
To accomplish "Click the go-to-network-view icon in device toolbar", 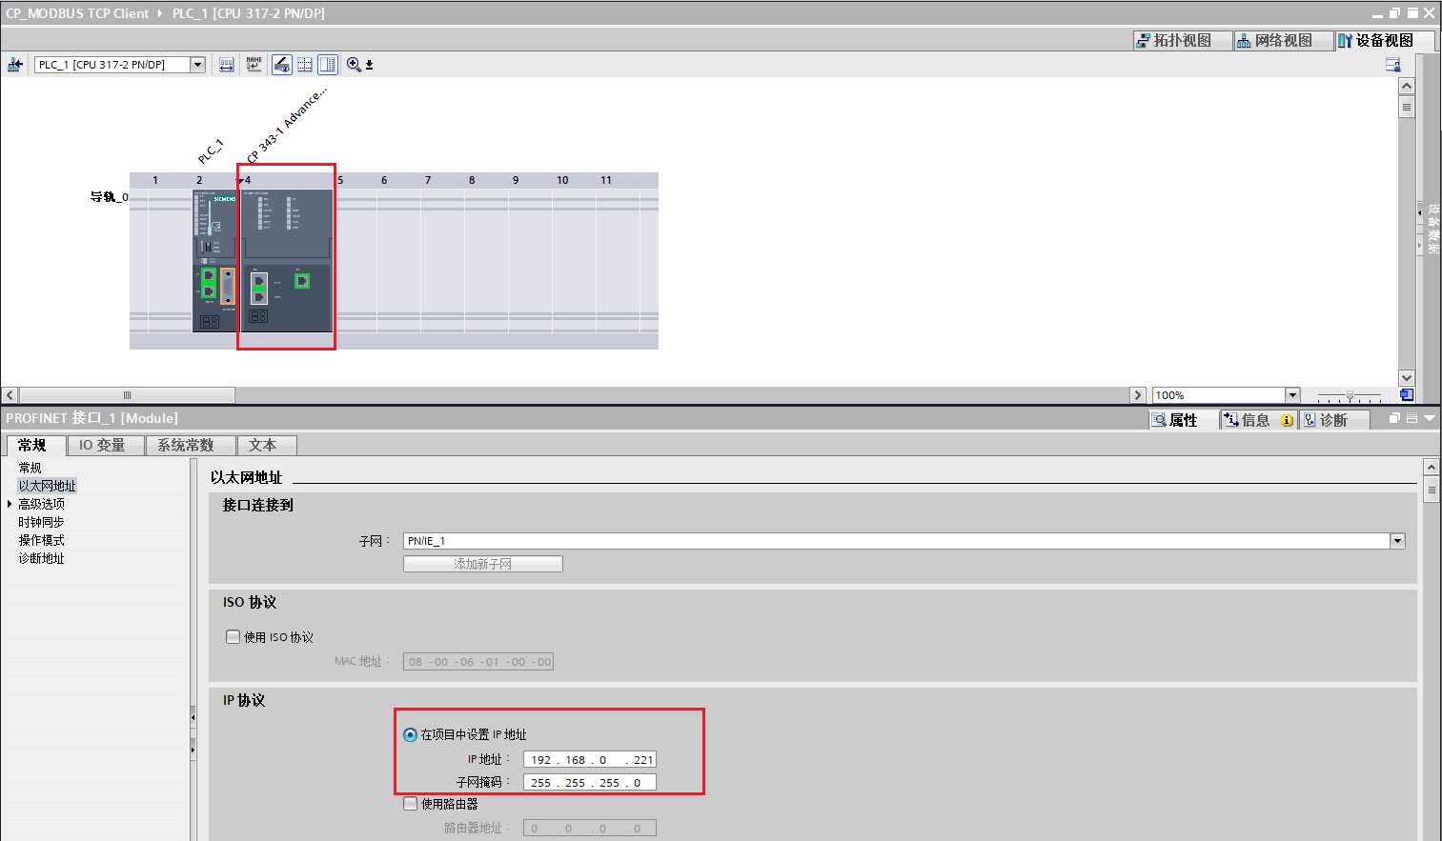I will click(x=14, y=65).
